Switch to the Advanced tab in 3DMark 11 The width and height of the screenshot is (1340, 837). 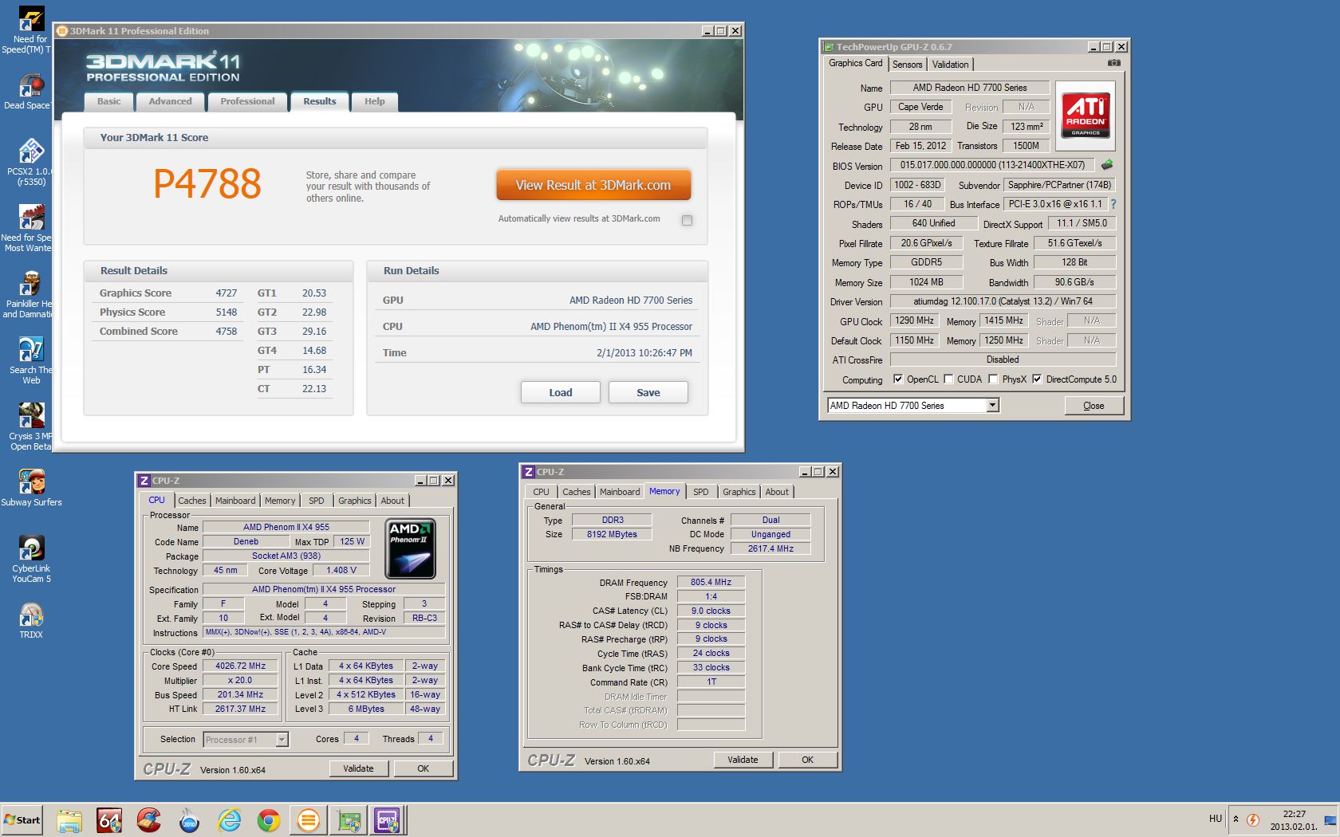[170, 101]
